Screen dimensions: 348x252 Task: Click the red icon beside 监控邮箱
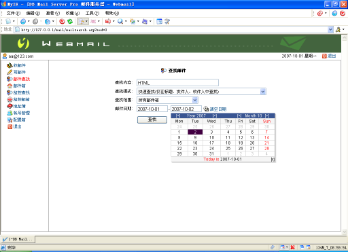coord(10,99)
